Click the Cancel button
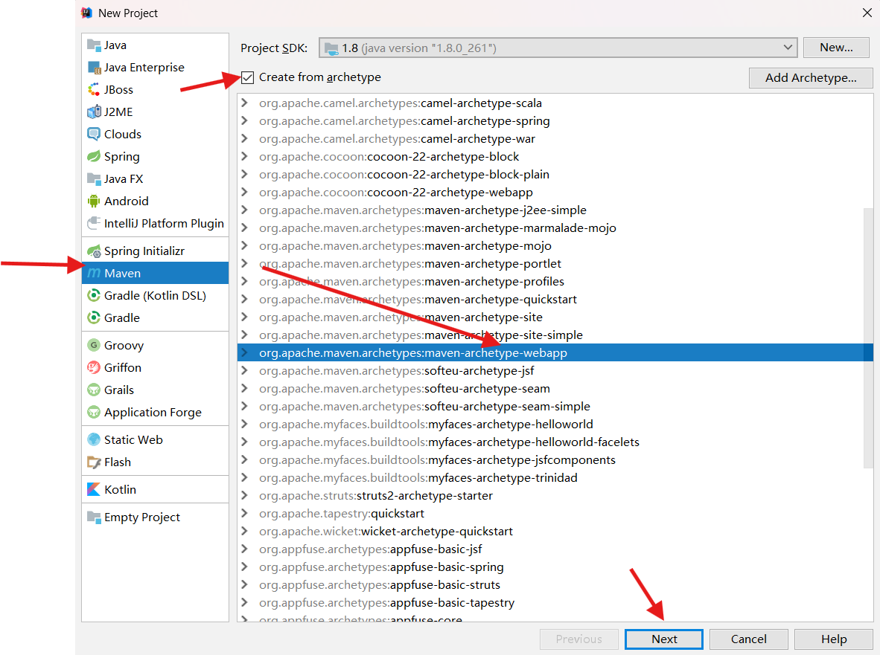Screen dimensions: 880x655 (x=749, y=639)
